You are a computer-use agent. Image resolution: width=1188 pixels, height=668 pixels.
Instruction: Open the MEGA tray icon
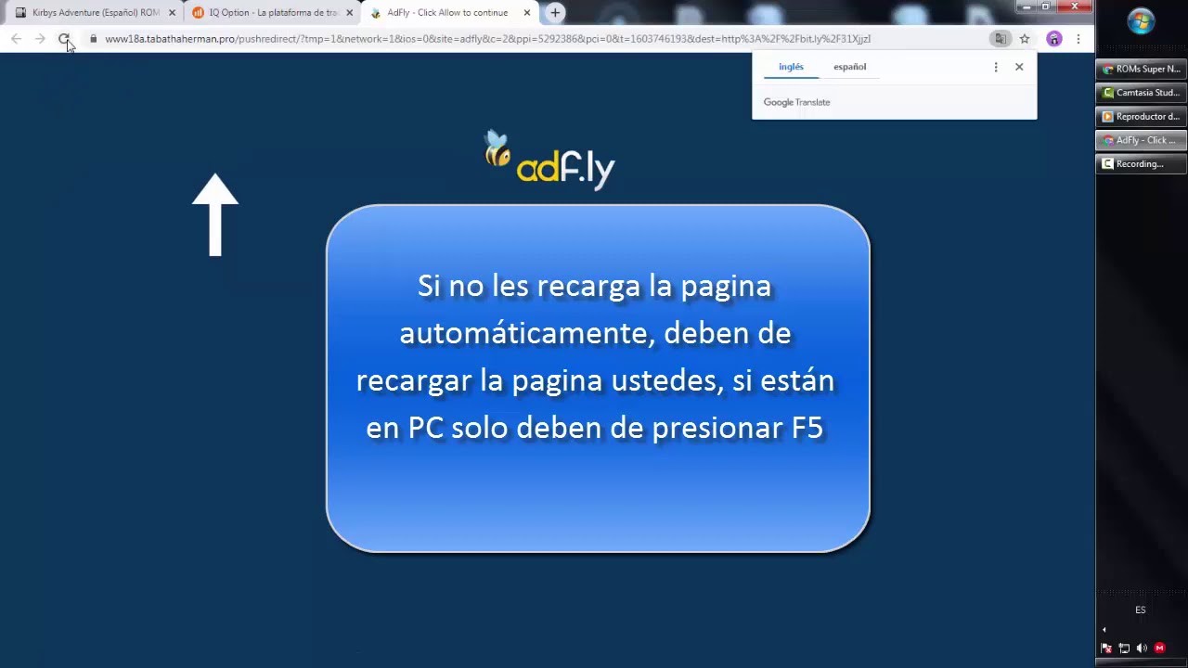pos(1159,649)
